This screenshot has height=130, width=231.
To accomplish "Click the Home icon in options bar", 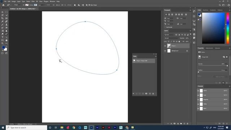I will click(3, 5).
